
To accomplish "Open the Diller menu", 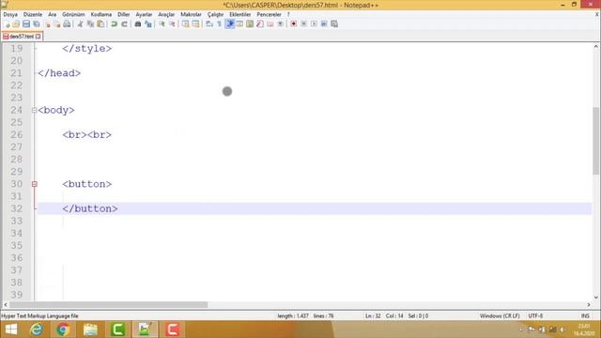I will (123, 15).
